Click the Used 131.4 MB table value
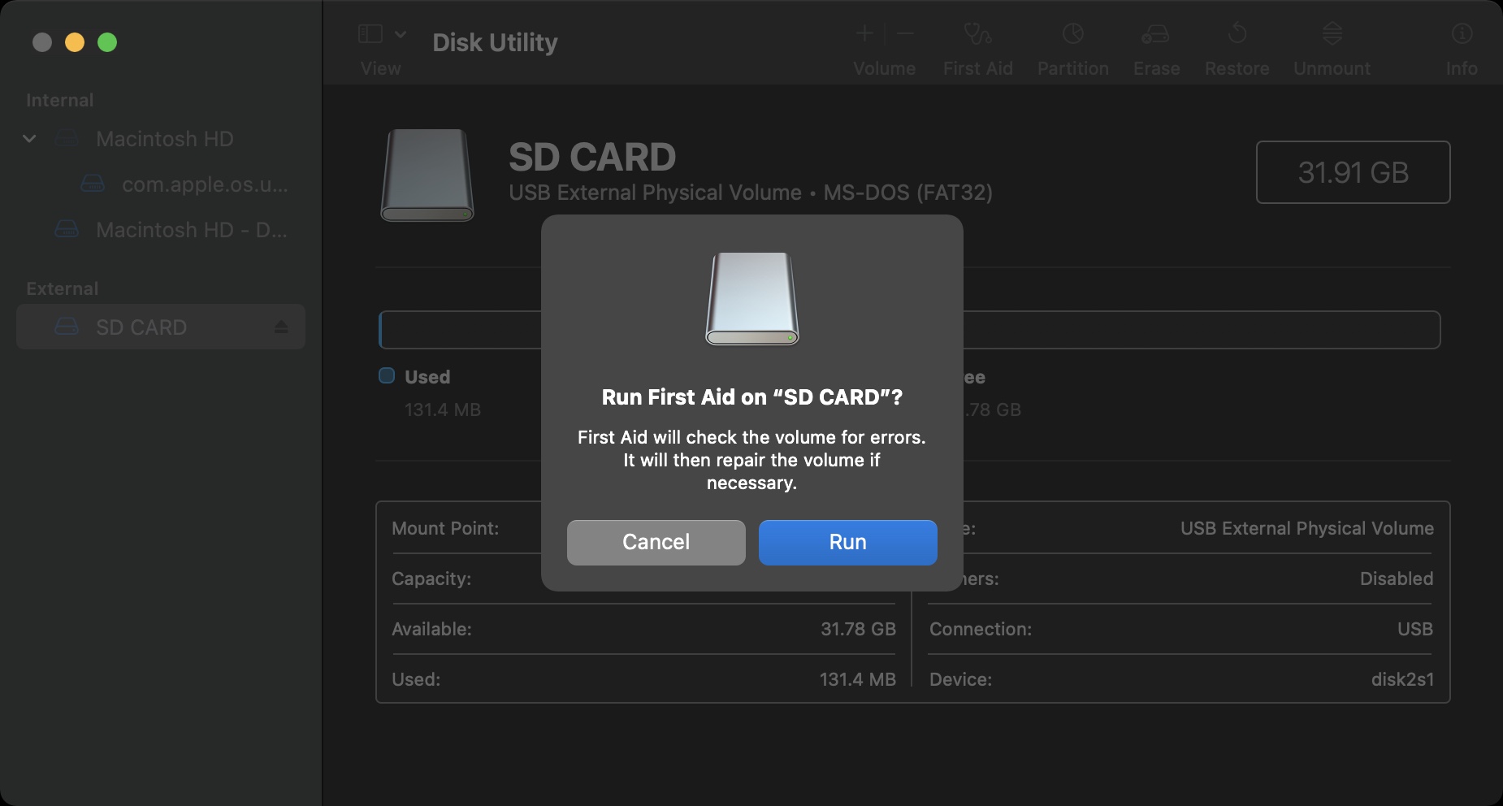Image resolution: width=1503 pixels, height=806 pixels. 857,679
